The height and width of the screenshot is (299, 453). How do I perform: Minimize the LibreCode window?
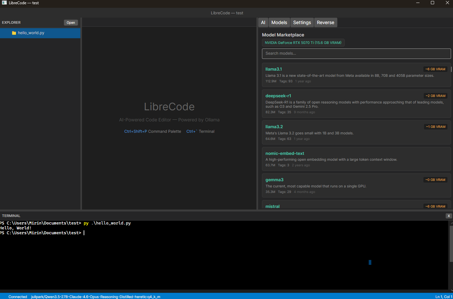pos(418,3)
